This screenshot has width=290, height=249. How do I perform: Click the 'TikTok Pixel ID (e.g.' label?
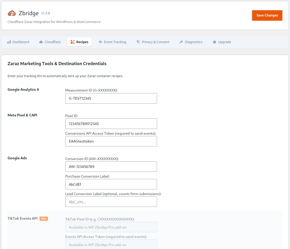(x=100, y=219)
